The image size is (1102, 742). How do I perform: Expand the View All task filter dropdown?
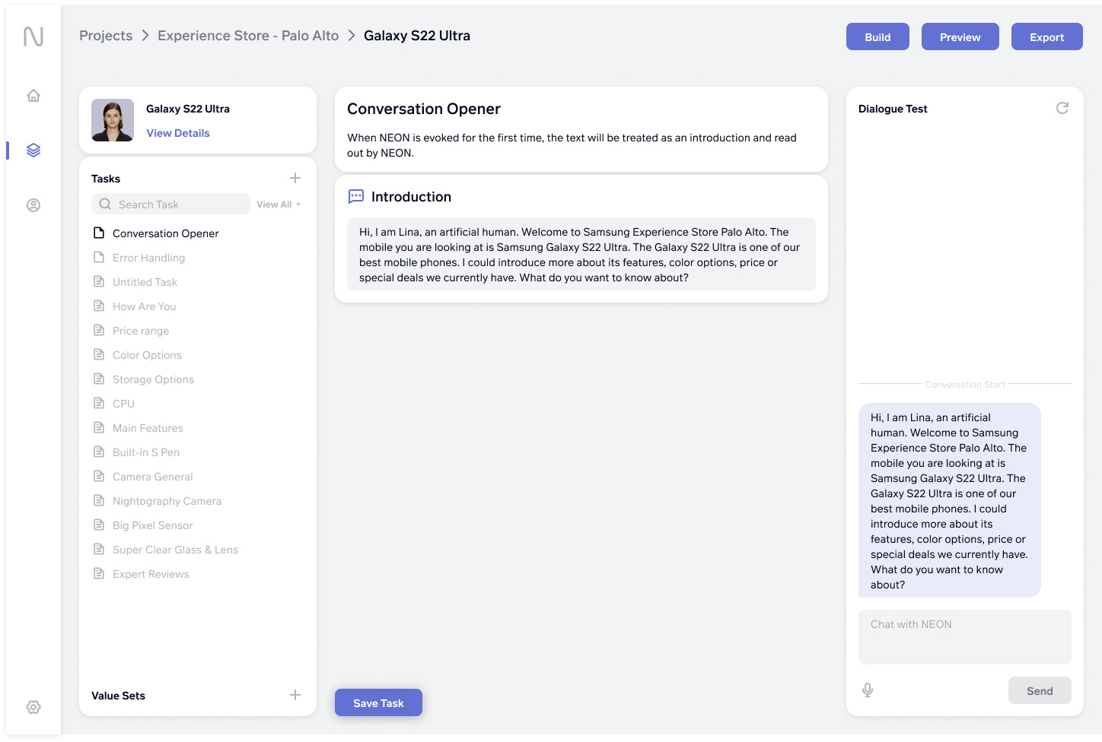tap(279, 205)
